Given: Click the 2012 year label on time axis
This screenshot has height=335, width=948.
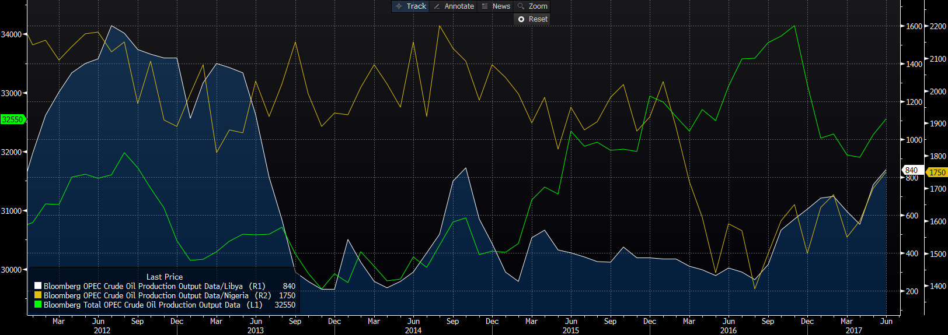Looking at the screenshot, I should point(102,330).
